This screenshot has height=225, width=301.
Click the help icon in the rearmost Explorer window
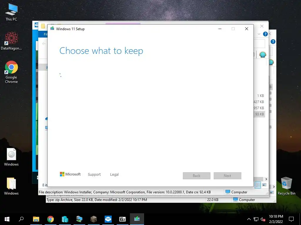pyautogui.click(x=273, y=42)
